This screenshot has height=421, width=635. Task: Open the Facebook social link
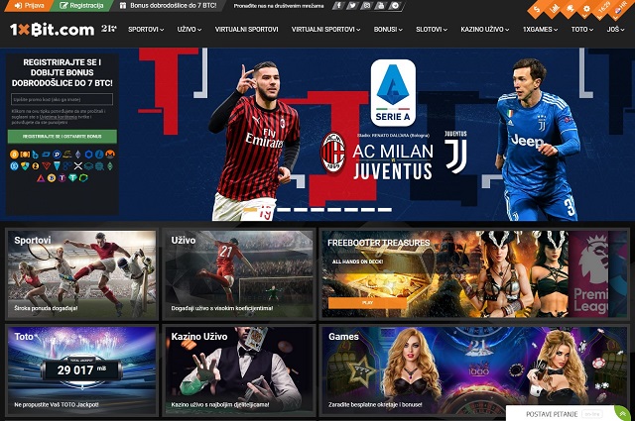(x=338, y=6)
